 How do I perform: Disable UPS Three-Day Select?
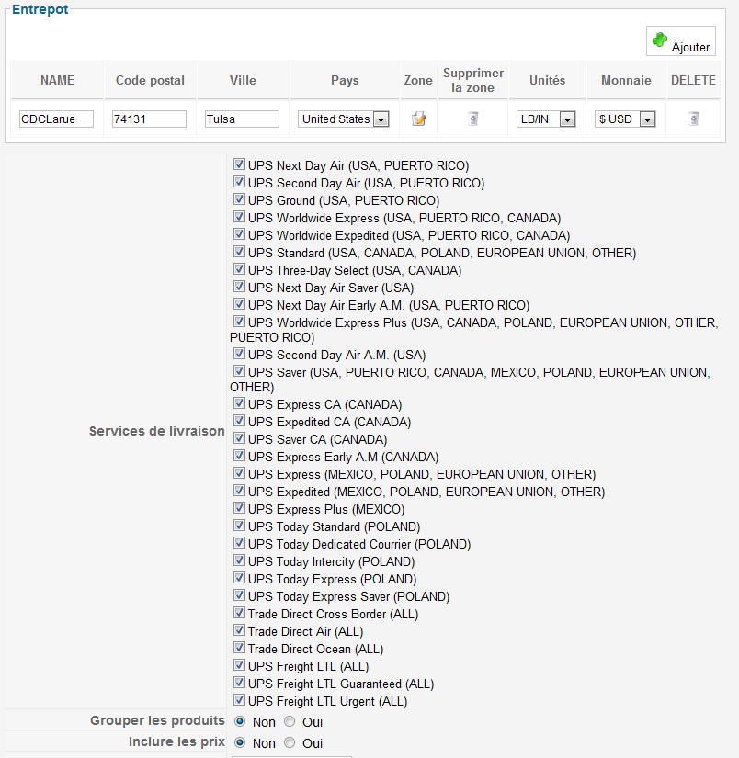(239, 269)
